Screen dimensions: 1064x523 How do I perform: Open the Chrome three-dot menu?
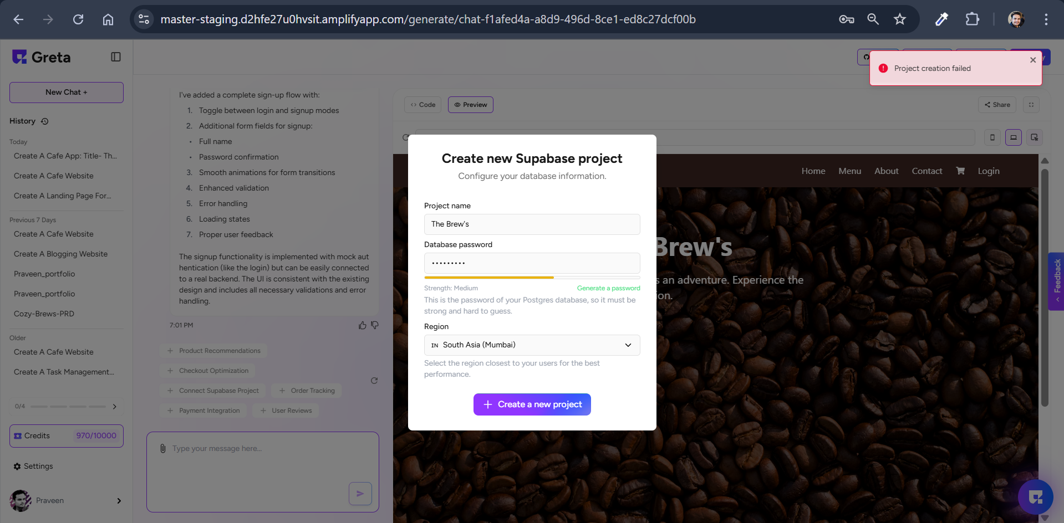click(1046, 19)
